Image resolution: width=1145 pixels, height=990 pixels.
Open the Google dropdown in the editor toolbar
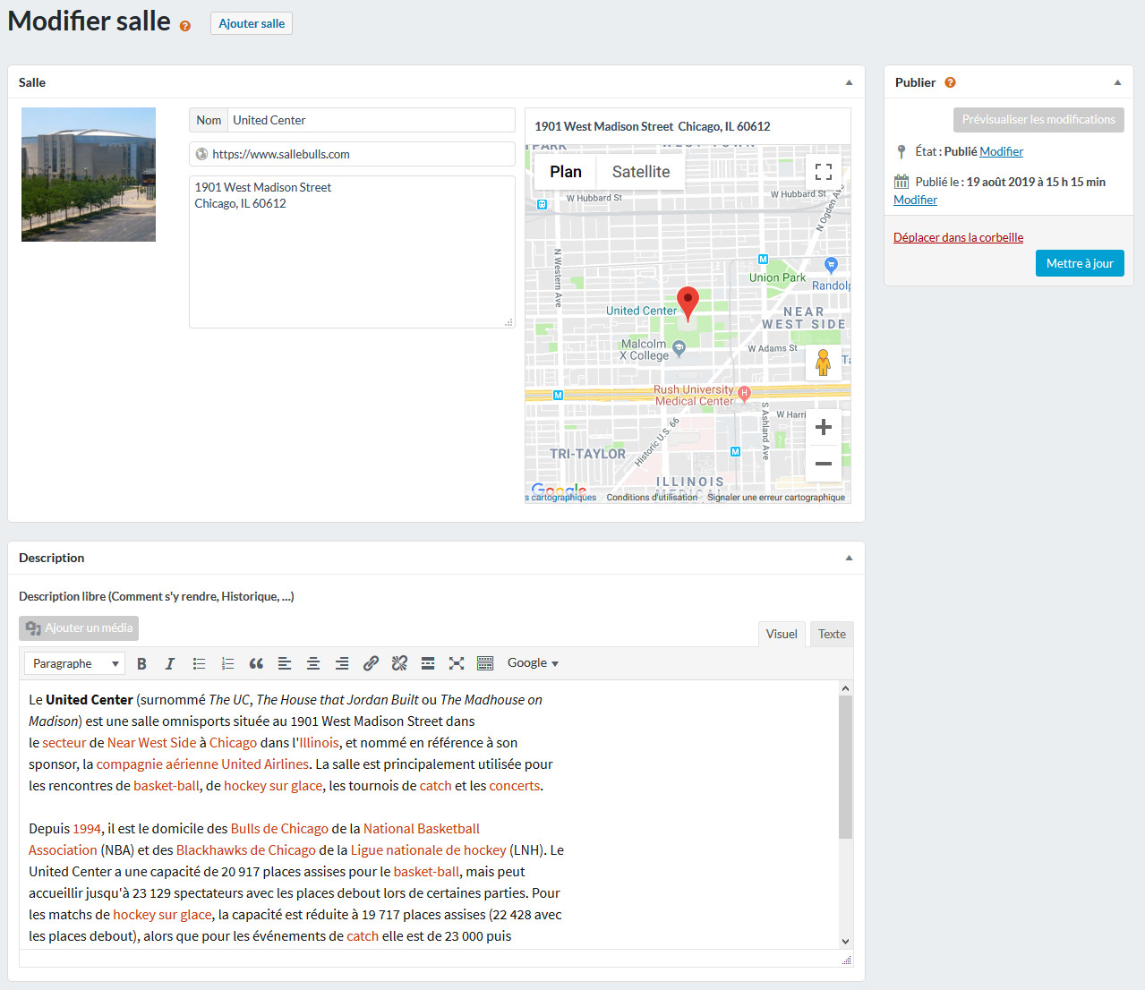(x=533, y=663)
